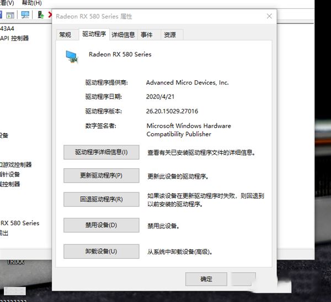Close the Radeon RX 580 Series properties dialog
The width and height of the screenshot is (331, 302).
(269, 16)
